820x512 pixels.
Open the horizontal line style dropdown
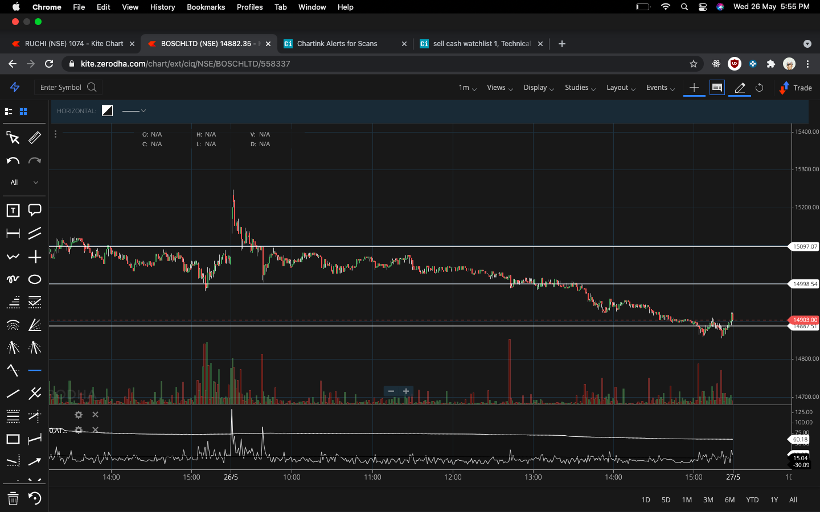[x=134, y=111]
